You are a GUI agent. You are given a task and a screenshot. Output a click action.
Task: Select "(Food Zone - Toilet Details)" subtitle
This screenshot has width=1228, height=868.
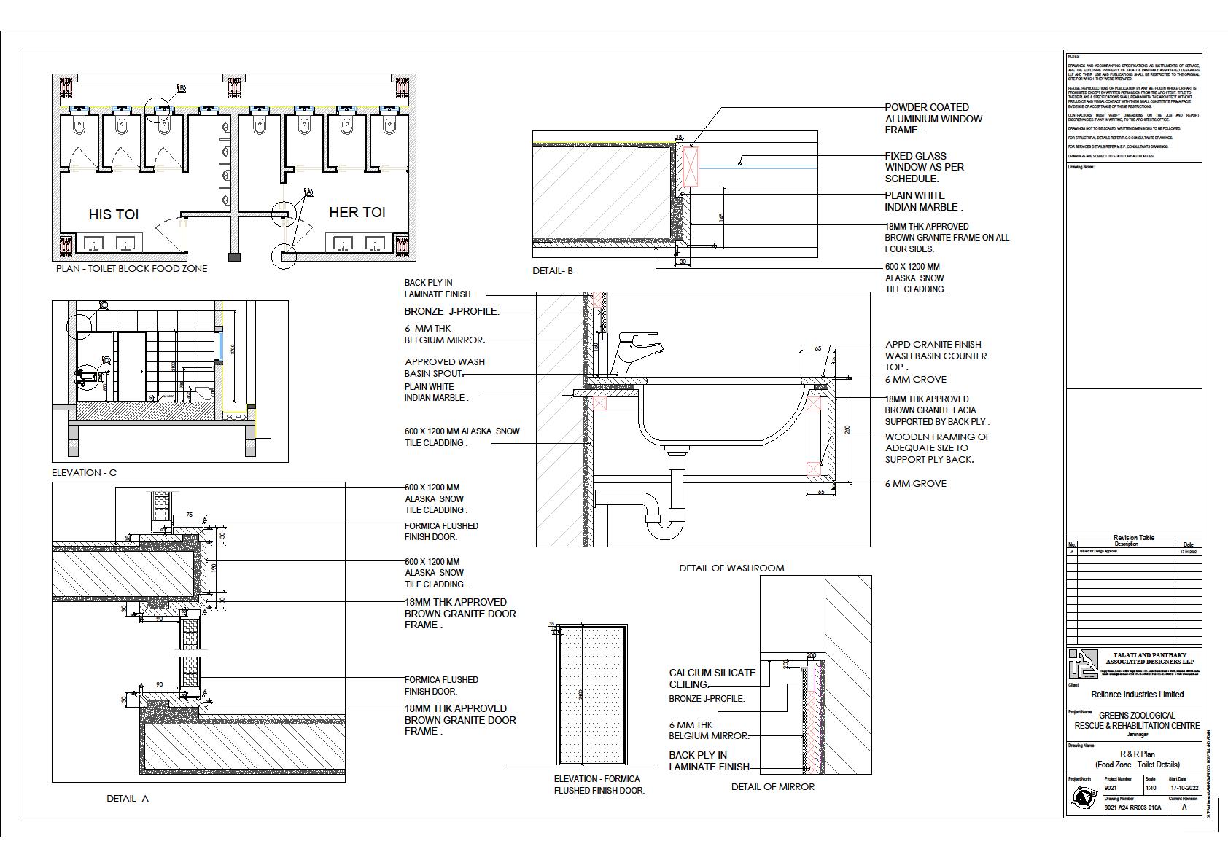[1138, 765]
